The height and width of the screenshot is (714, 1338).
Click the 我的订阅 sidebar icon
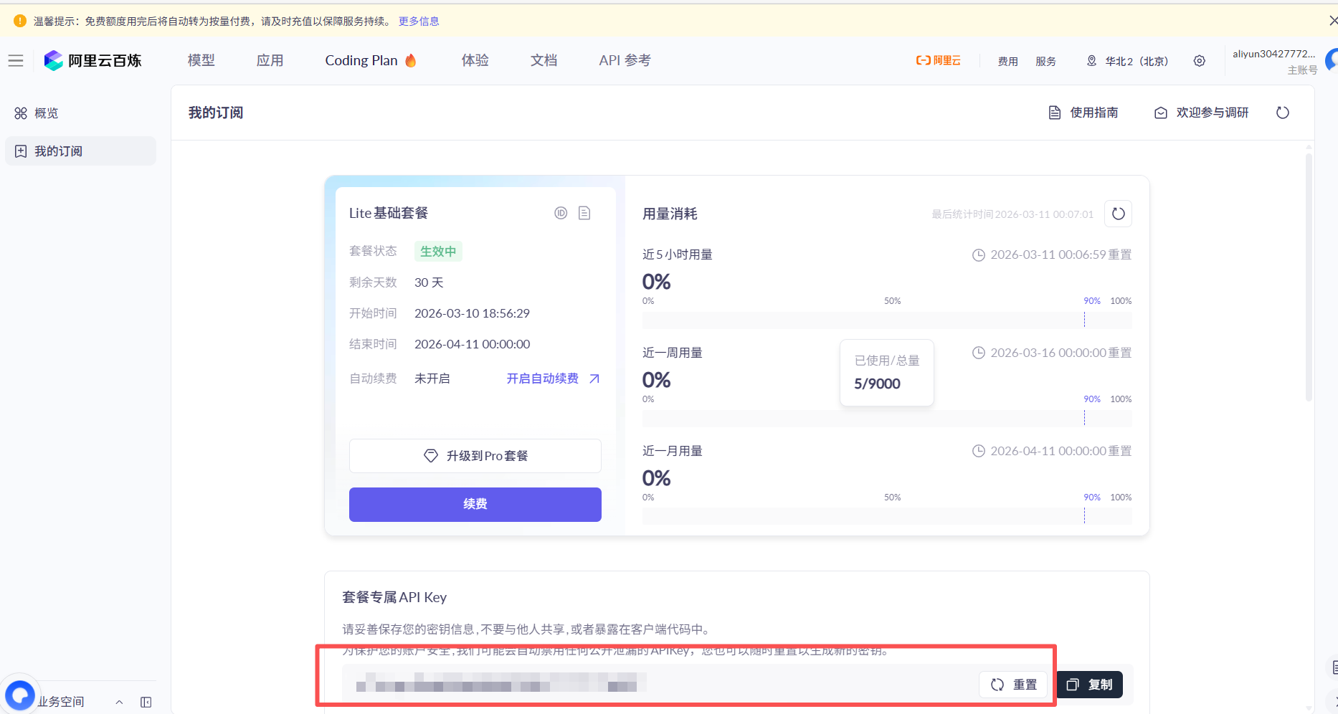pos(21,151)
